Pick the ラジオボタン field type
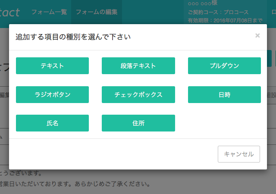 52,94
